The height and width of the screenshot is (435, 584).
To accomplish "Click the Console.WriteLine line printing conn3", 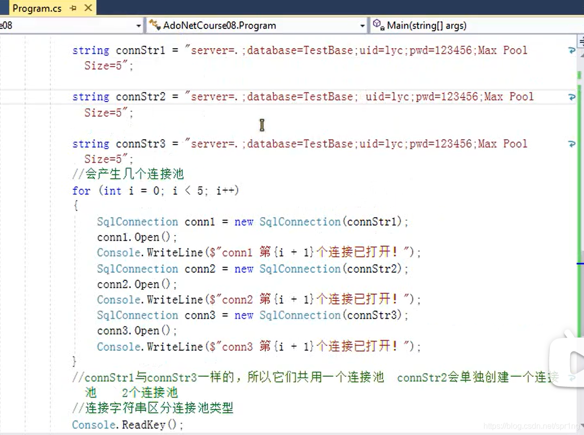I will tap(258, 347).
